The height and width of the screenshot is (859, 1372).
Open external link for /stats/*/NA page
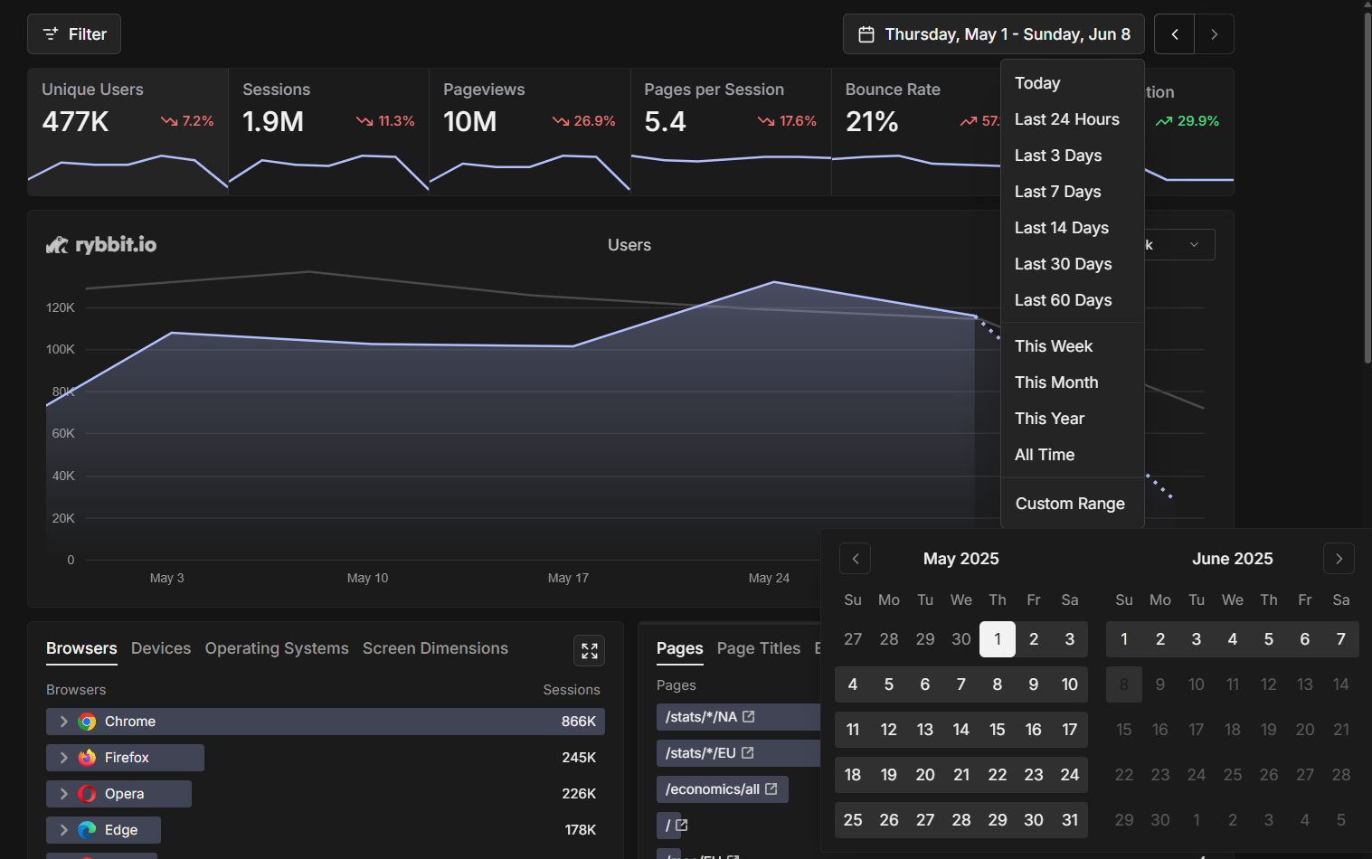tap(749, 717)
